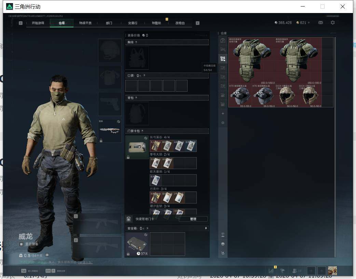This screenshot has width=356, height=279.
Task: Select the empty chest rig slot
Action: point(137,58)
